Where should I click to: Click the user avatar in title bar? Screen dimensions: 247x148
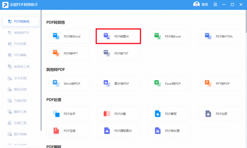pyautogui.click(x=196, y=5)
